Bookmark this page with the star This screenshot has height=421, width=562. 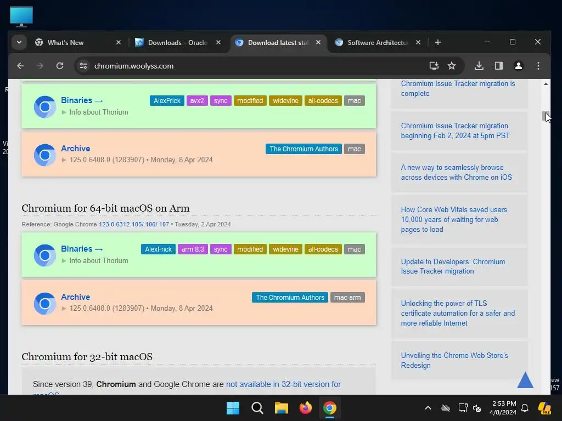[452, 66]
